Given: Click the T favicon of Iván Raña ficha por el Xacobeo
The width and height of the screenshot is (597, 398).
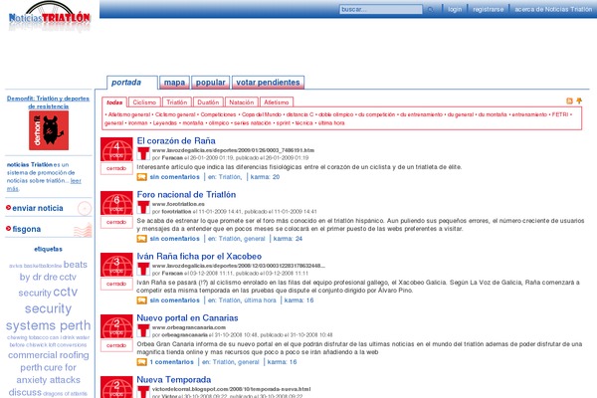Looking at the screenshot, I should (x=143, y=269).
